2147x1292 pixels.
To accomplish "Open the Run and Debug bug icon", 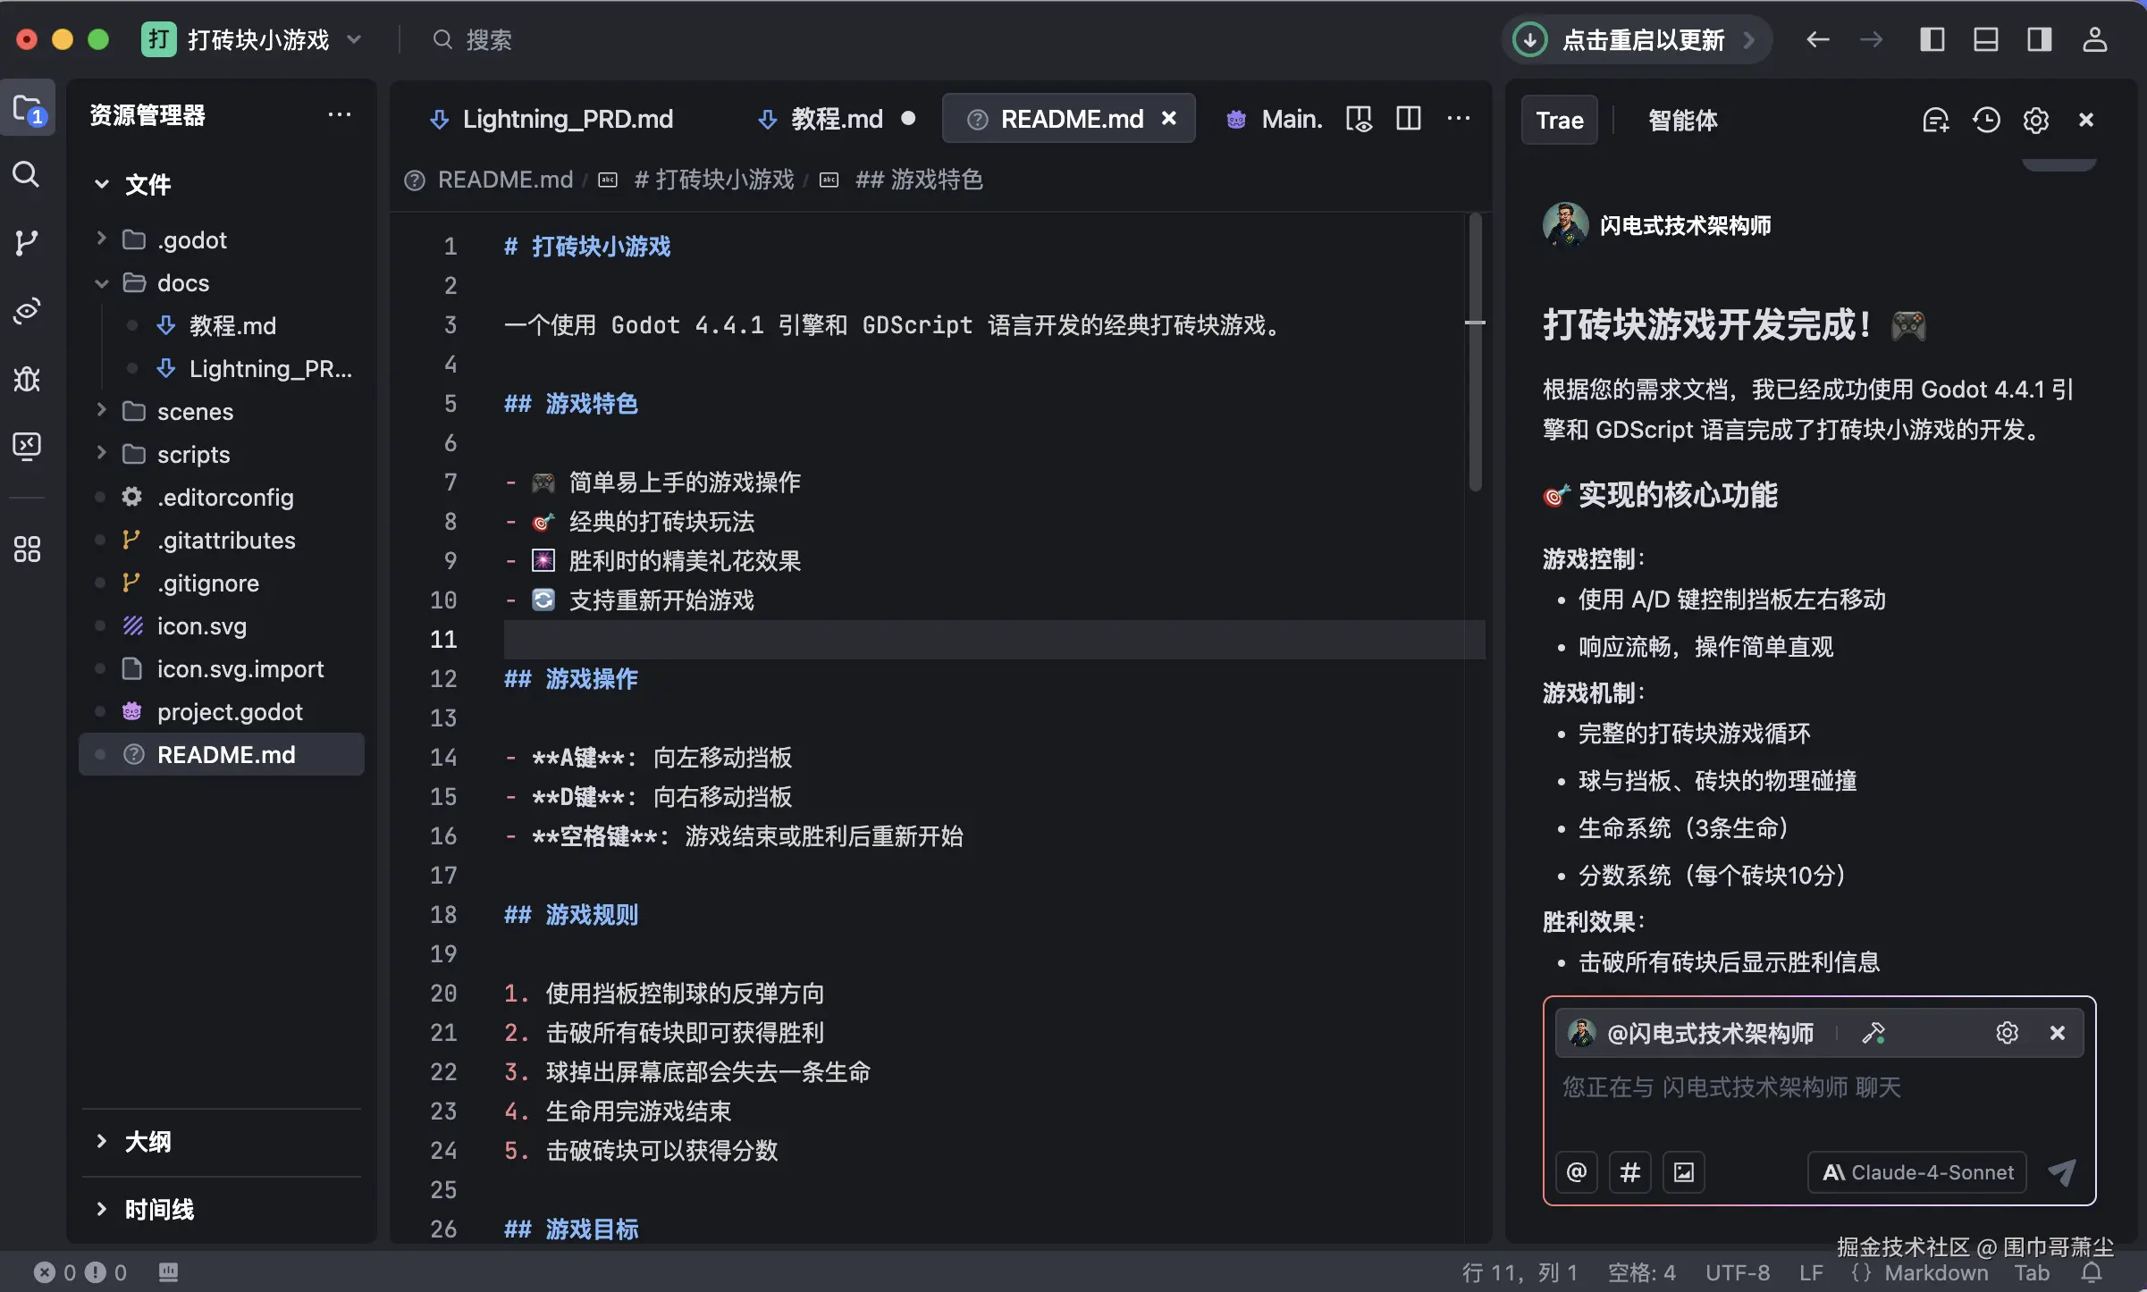I will point(27,379).
